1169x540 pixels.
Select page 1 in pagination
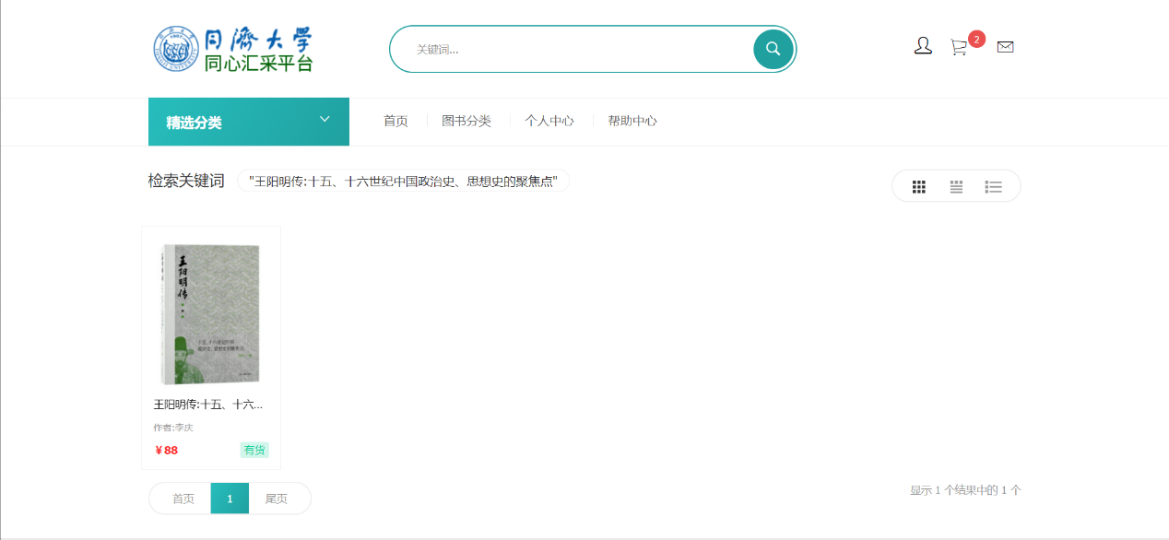click(230, 499)
